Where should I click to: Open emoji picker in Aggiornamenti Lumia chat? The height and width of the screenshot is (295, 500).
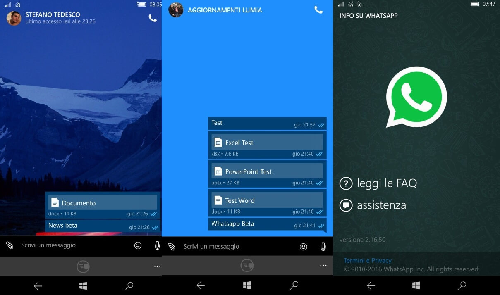click(304, 247)
